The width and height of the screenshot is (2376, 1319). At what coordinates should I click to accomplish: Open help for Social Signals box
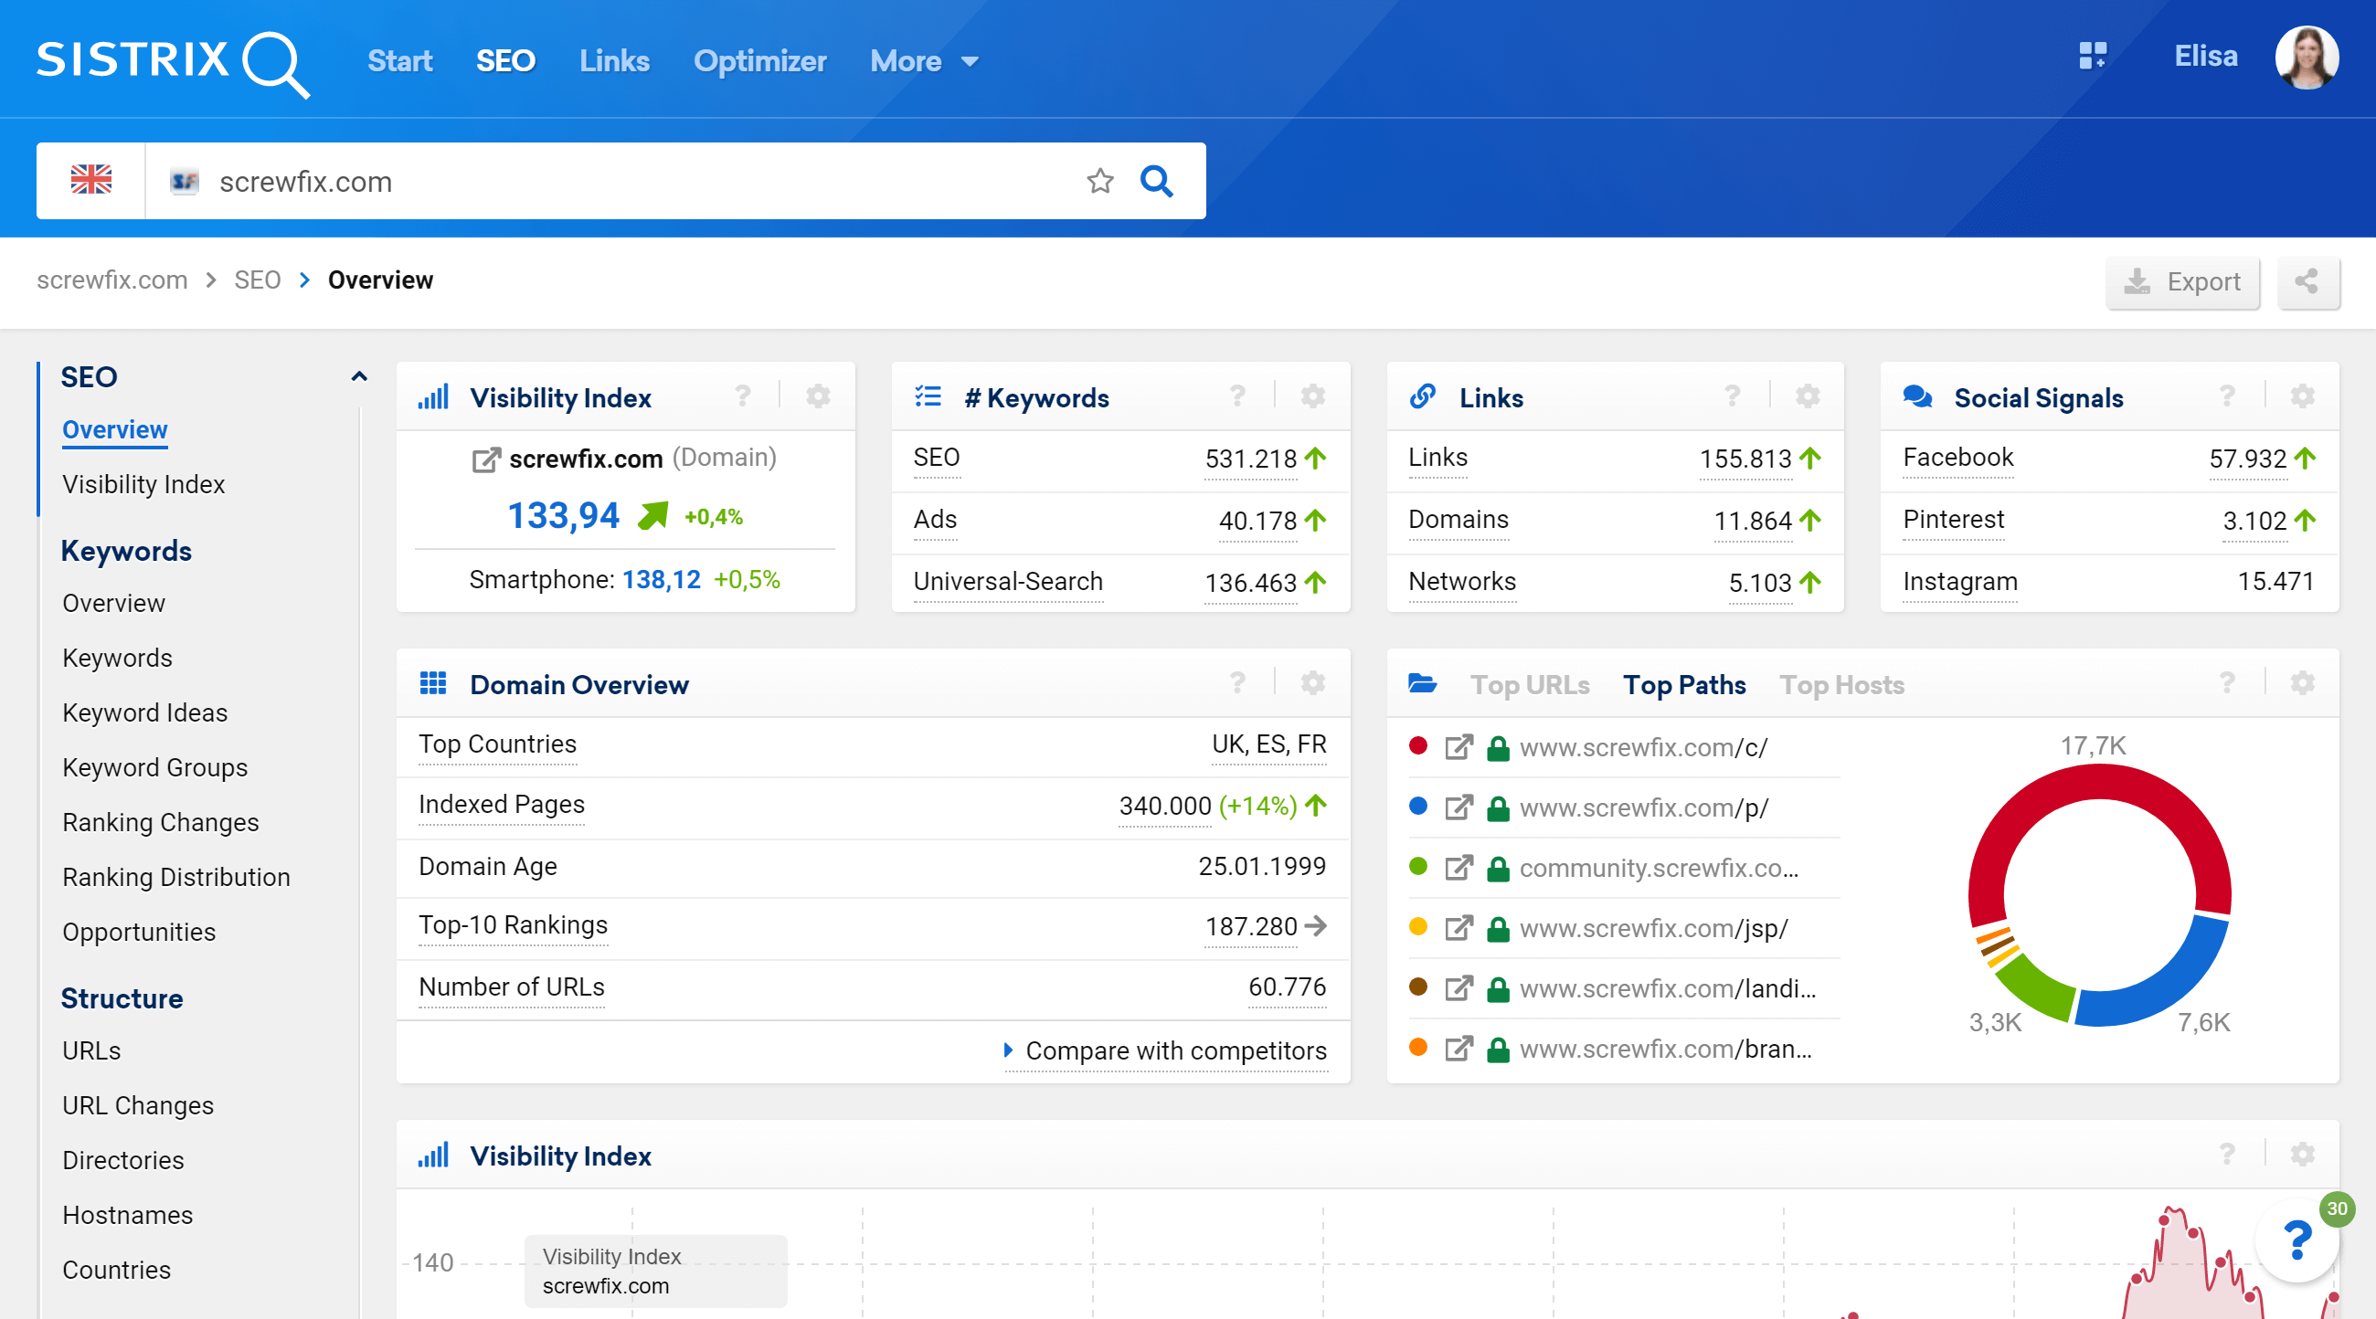click(2226, 396)
